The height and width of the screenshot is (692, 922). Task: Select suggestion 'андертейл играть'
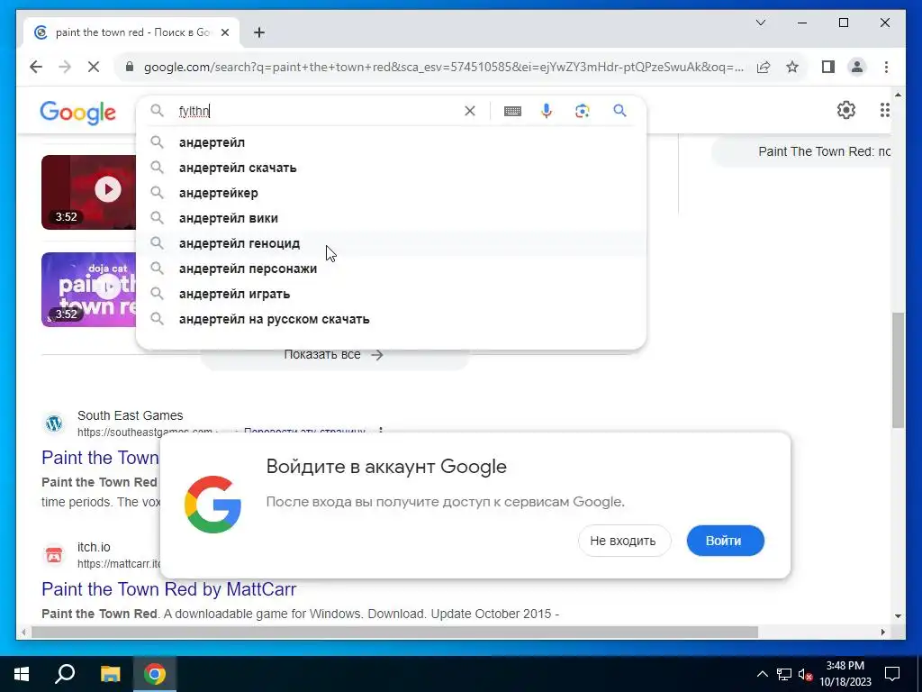pyautogui.click(x=391, y=295)
